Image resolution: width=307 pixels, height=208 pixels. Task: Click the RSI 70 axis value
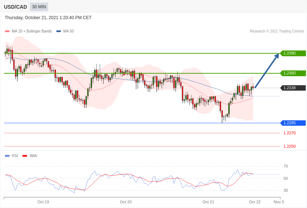[286, 166]
